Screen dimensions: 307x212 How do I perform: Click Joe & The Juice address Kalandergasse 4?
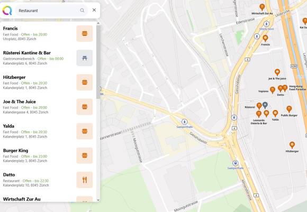[25, 112]
